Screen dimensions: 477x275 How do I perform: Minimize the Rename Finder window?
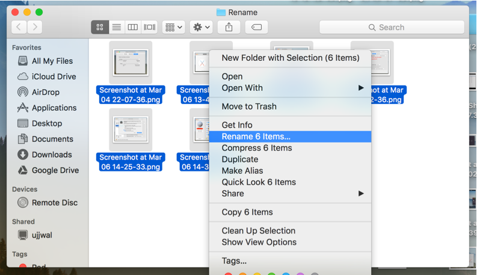point(27,12)
